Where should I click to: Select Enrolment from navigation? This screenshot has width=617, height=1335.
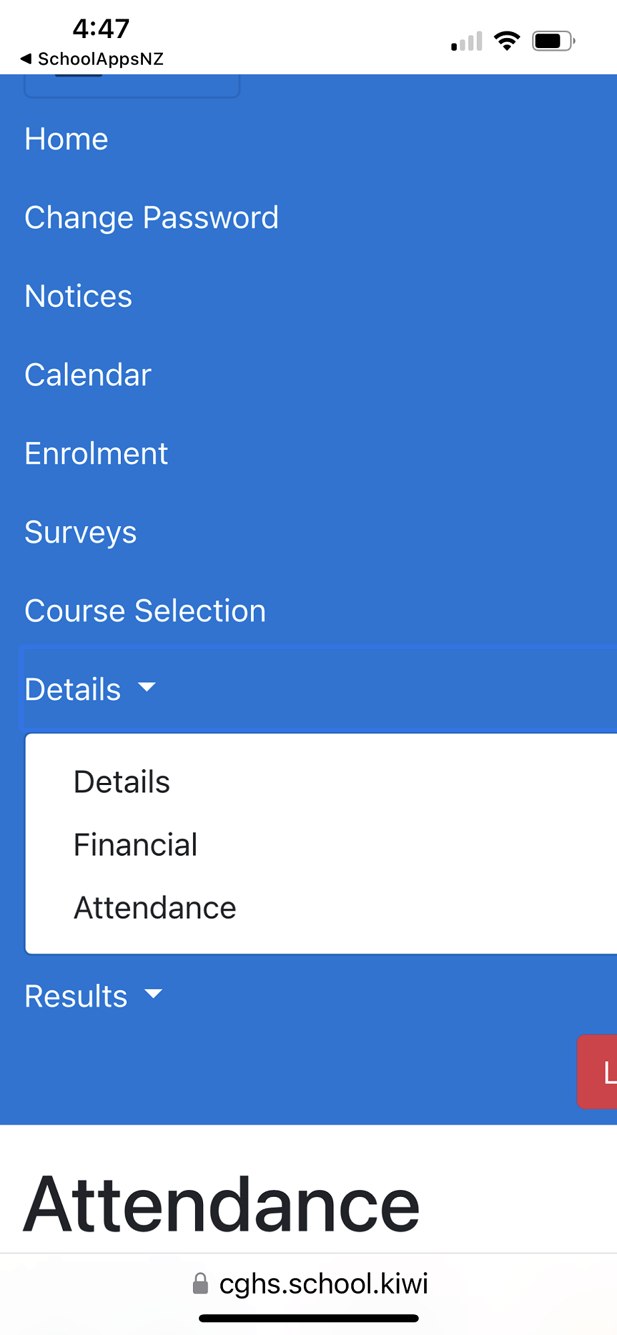pos(96,454)
